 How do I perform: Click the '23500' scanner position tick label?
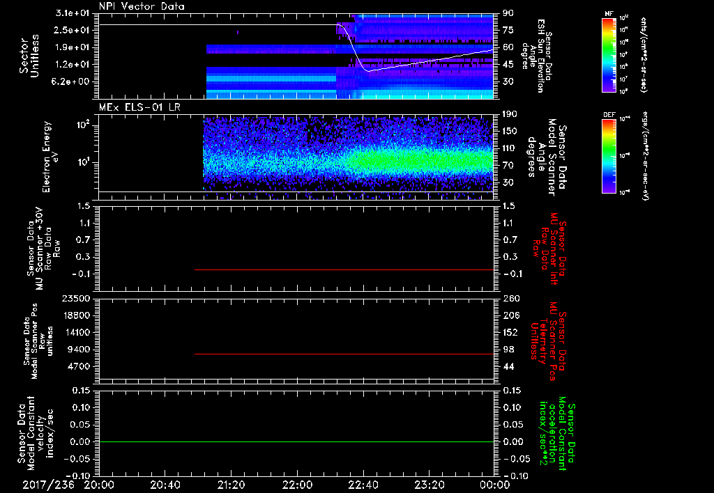76,298
